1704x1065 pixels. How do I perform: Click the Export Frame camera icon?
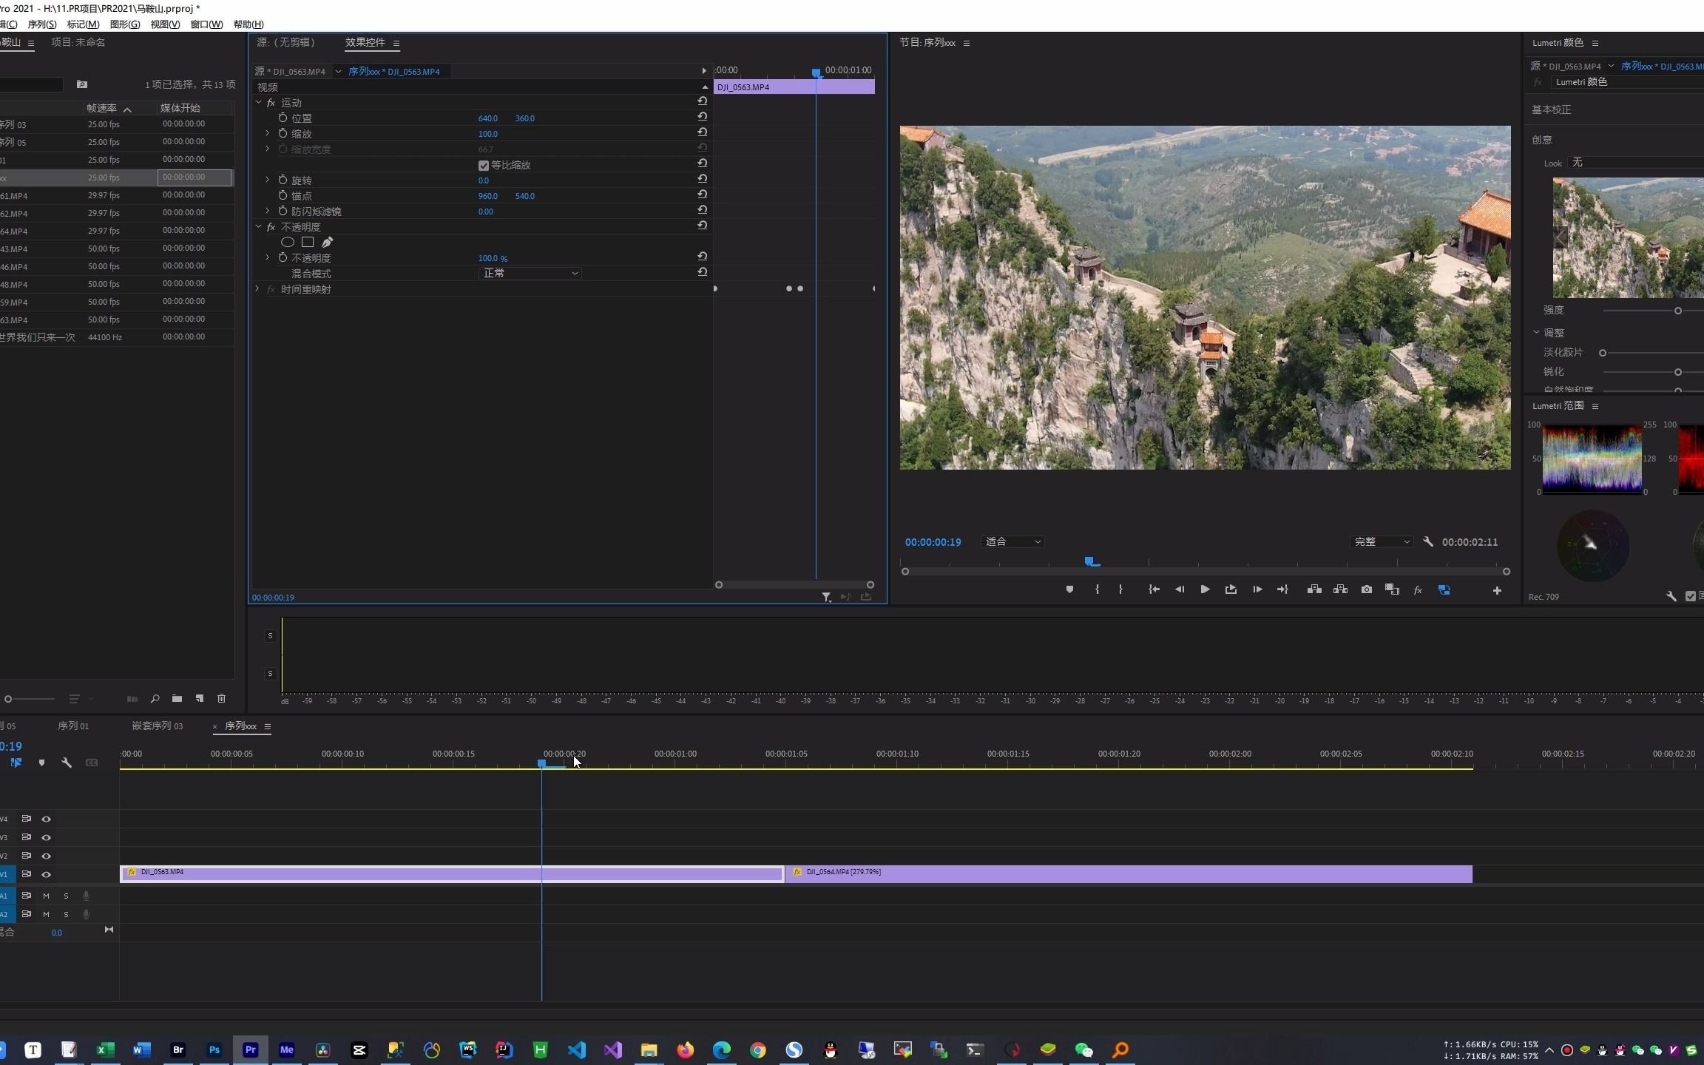click(x=1366, y=589)
